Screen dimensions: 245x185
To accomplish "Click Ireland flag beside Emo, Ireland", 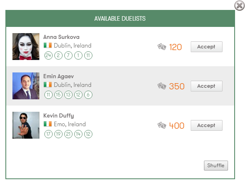I will point(48,124).
